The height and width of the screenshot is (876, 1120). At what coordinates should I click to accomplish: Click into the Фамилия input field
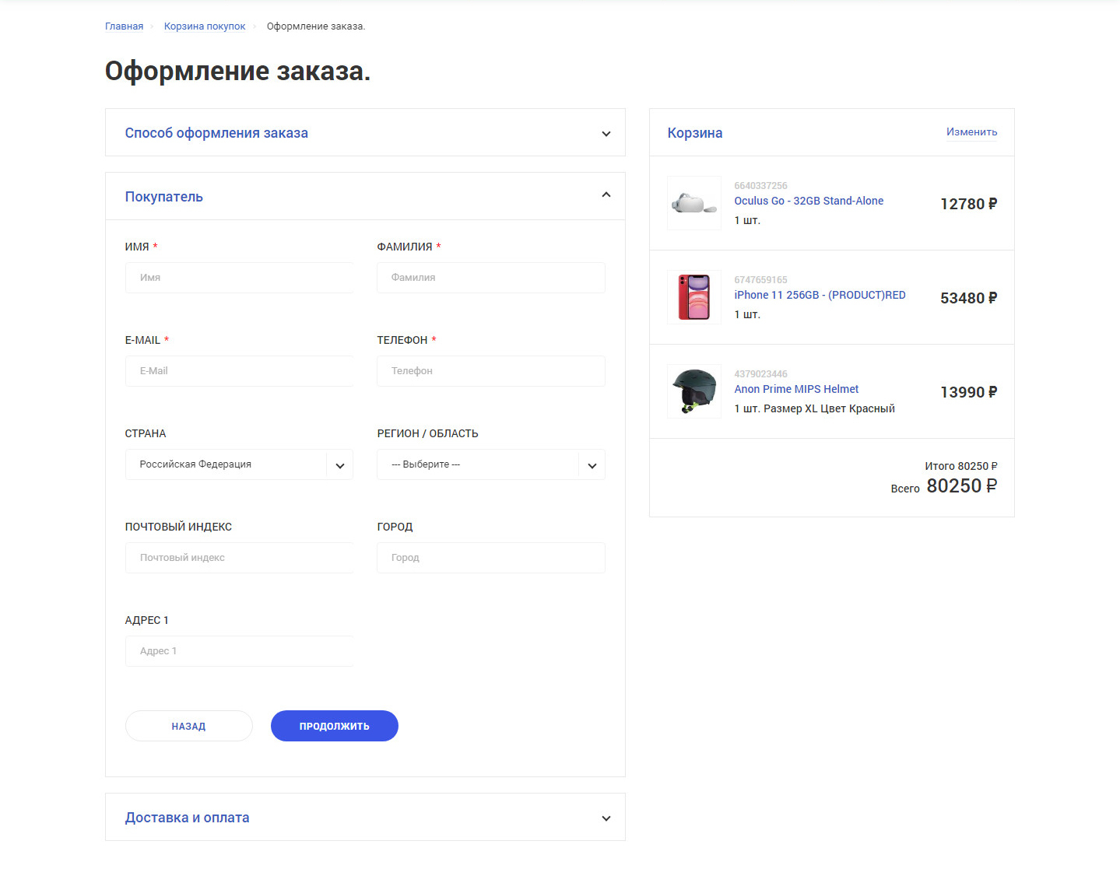490,278
